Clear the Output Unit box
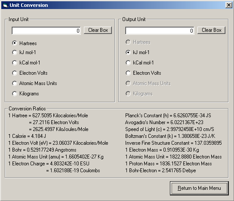This screenshot has height=201, width=234. (x=211, y=30)
